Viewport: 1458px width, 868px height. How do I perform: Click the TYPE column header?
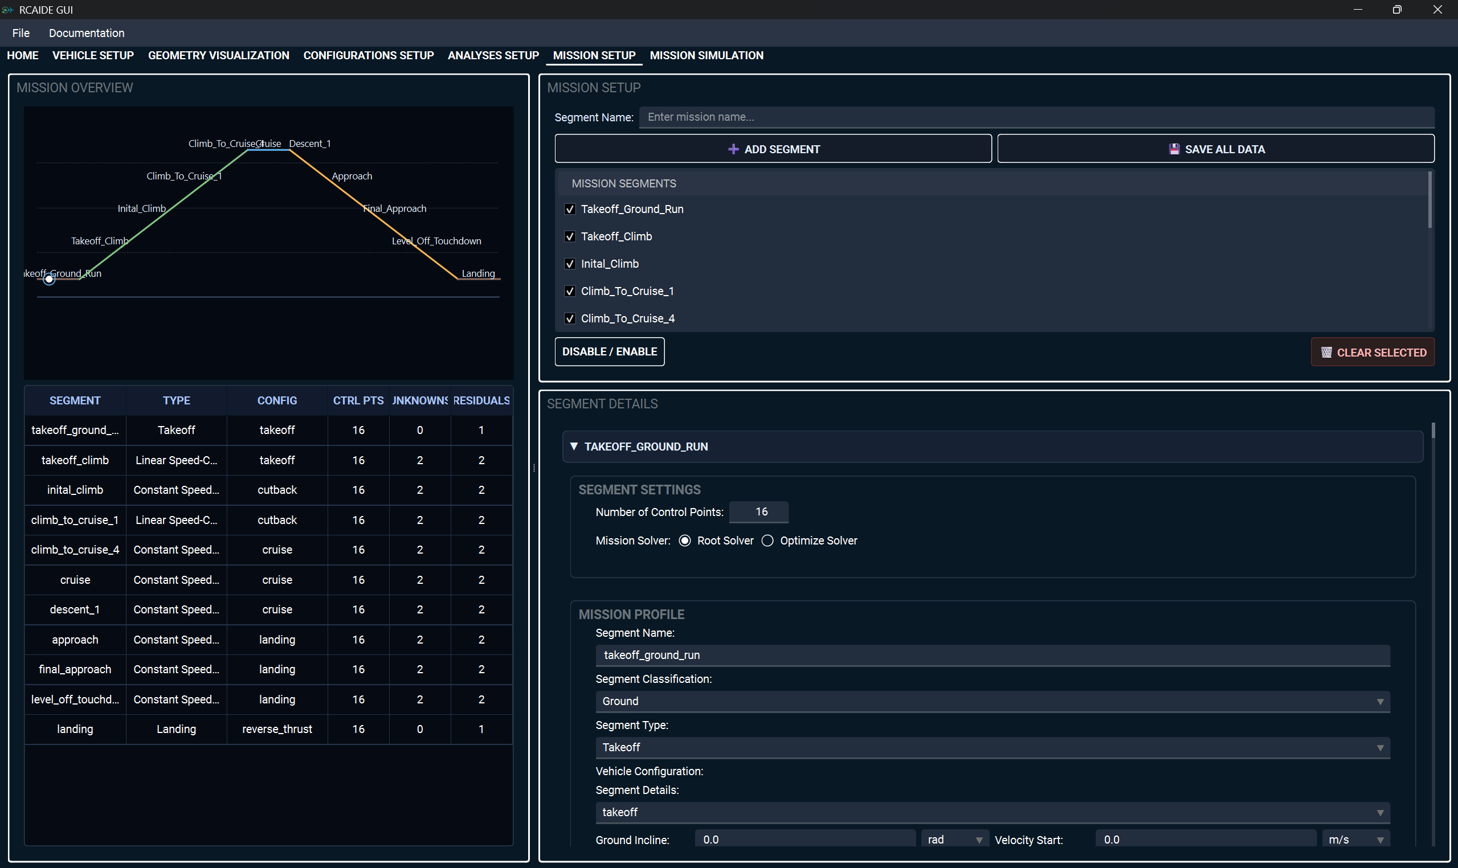point(176,400)
